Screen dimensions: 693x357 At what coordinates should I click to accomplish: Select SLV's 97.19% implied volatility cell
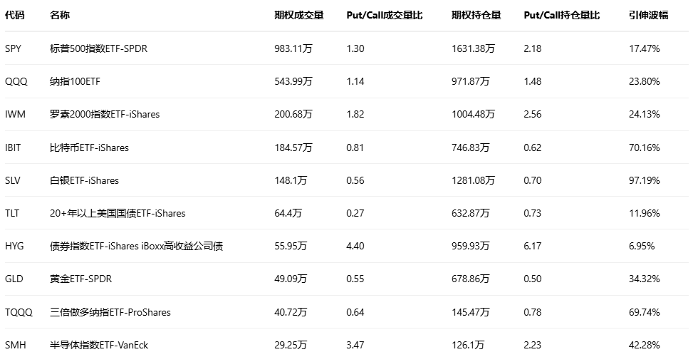[x=645, y=180]
